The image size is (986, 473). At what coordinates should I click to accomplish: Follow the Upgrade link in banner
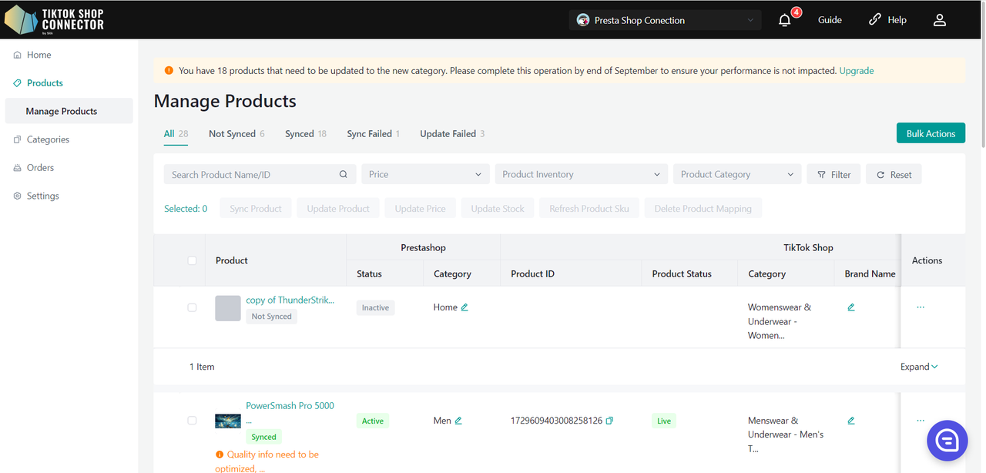pos(857,70)
